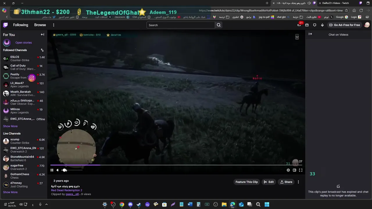This screenshot has width=372, height=209.
Task: Open scump live channel
Action: (24, 141)
